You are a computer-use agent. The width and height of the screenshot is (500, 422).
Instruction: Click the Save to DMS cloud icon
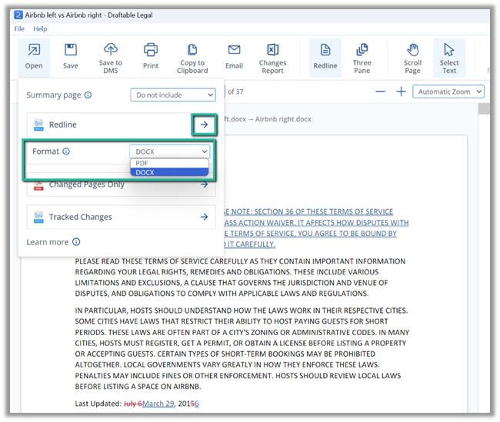[110, 48]
